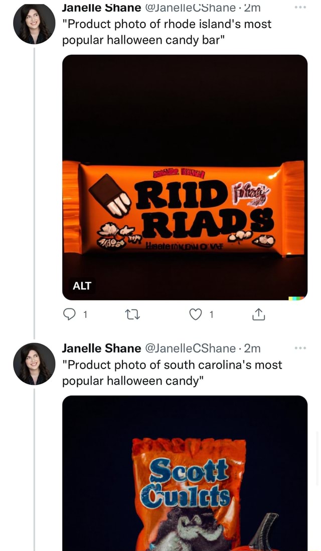The image size is (321, 551).
Task: Like the Rhode Island candy bar tweet
Action: tap(196, 314)
